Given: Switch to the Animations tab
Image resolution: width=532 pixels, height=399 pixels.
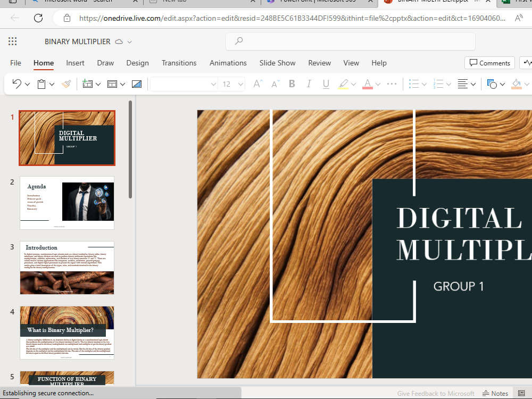Looking at the screenshot, I should click(x=228, y=63).
